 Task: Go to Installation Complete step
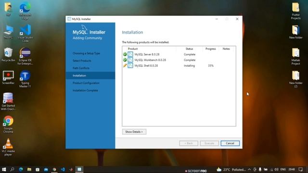click(85, 90)
